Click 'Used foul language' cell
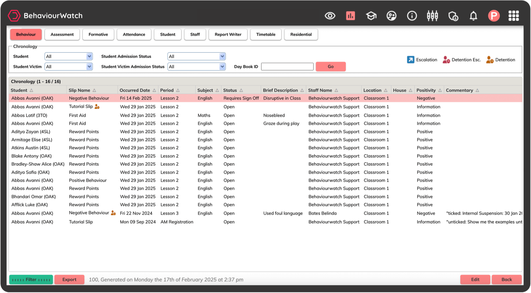Viewport: 531px width, 293px height. pos(283,213)
